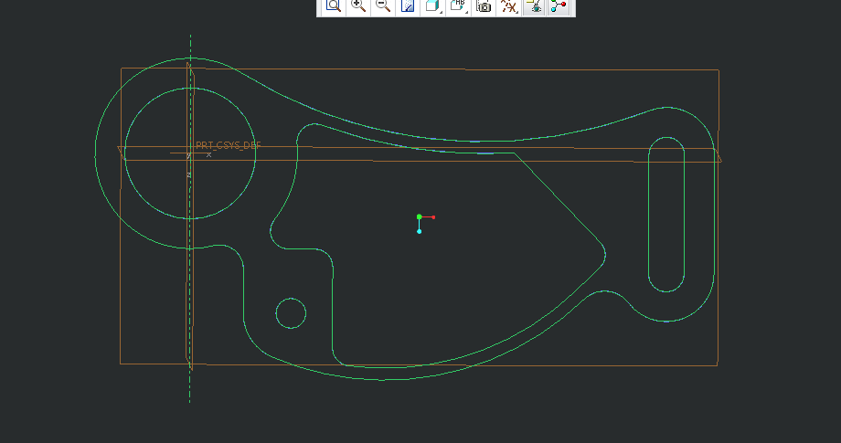Screen dimensions: 841x443
Task: Toggle spin center visibility button
Action: 559,6
